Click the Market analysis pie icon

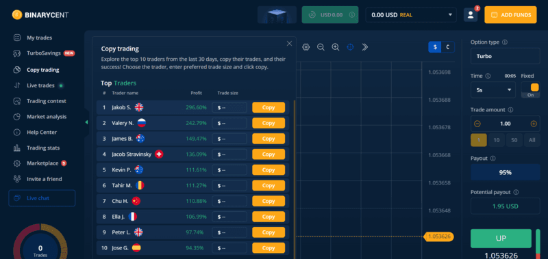coord(16,117)
